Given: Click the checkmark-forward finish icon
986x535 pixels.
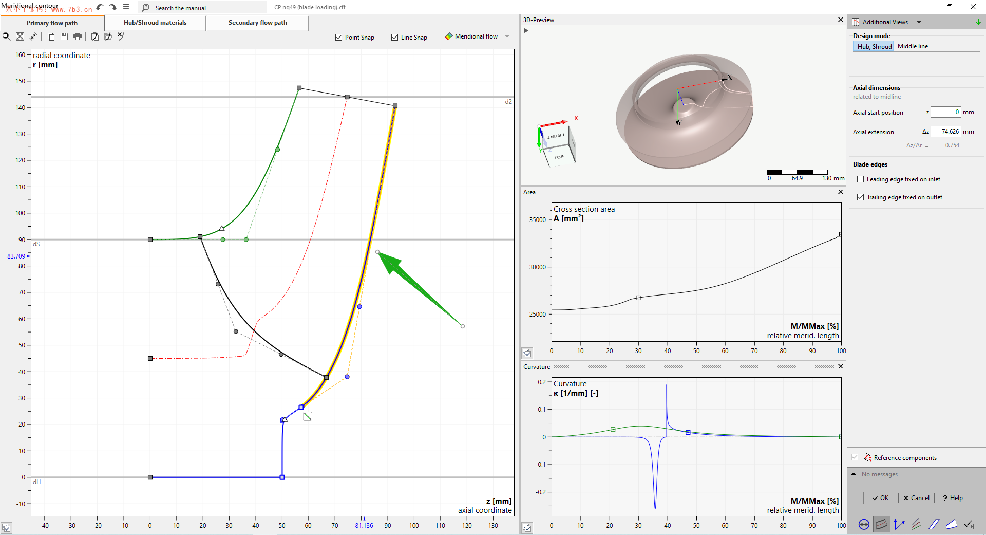Looking at the screenshot, I should (969, 524).
